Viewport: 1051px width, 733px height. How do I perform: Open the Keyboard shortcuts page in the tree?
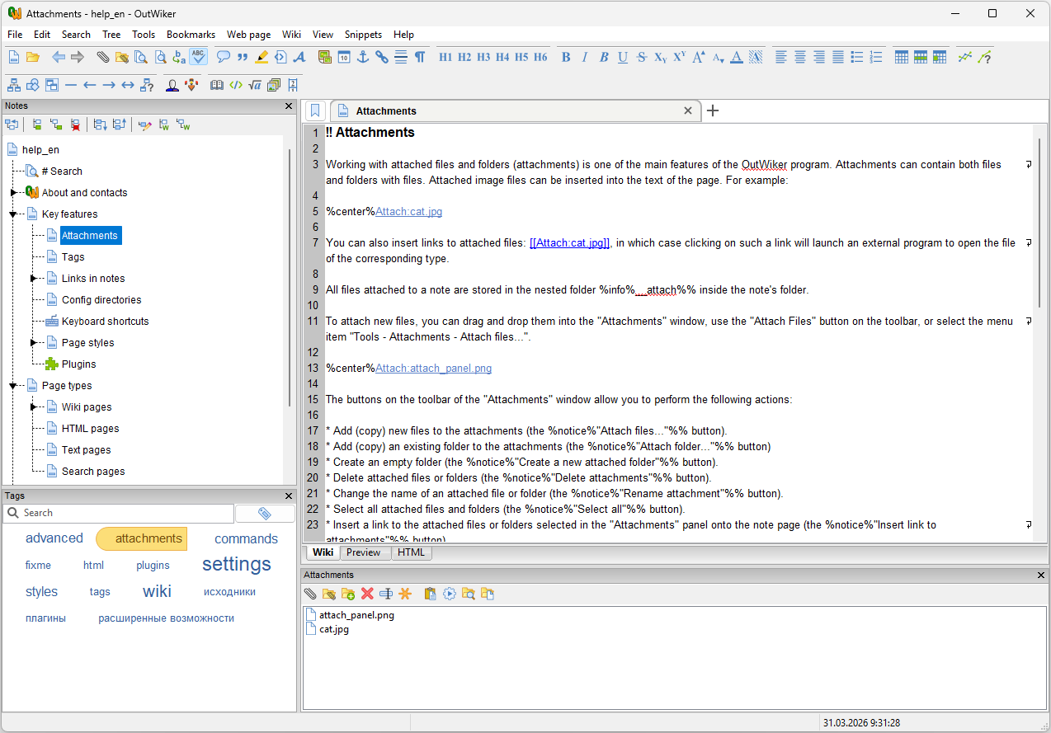coord(105,322)
